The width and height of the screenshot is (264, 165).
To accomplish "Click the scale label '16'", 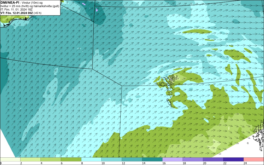I will (x=164, y=163).
